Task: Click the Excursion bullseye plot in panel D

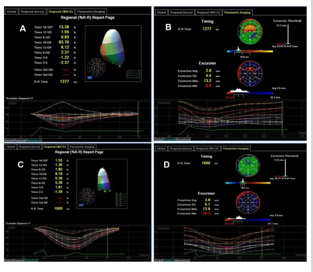Action: [x=248, y=202]
